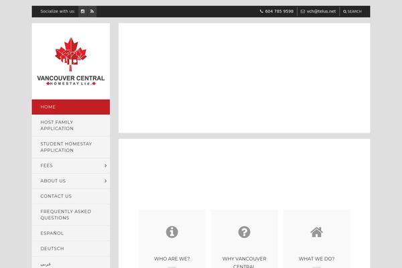Click the phone handset icon
Screen dimensions: 402x268
[x=261, y=11]
